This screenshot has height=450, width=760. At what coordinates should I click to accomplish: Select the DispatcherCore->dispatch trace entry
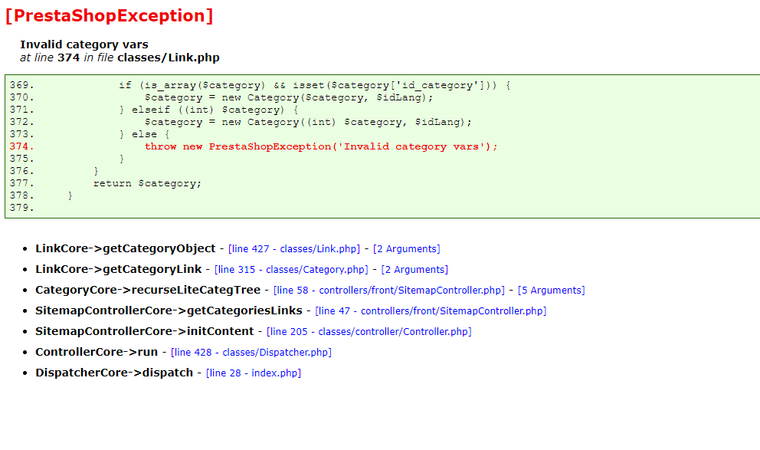(114, 373)
